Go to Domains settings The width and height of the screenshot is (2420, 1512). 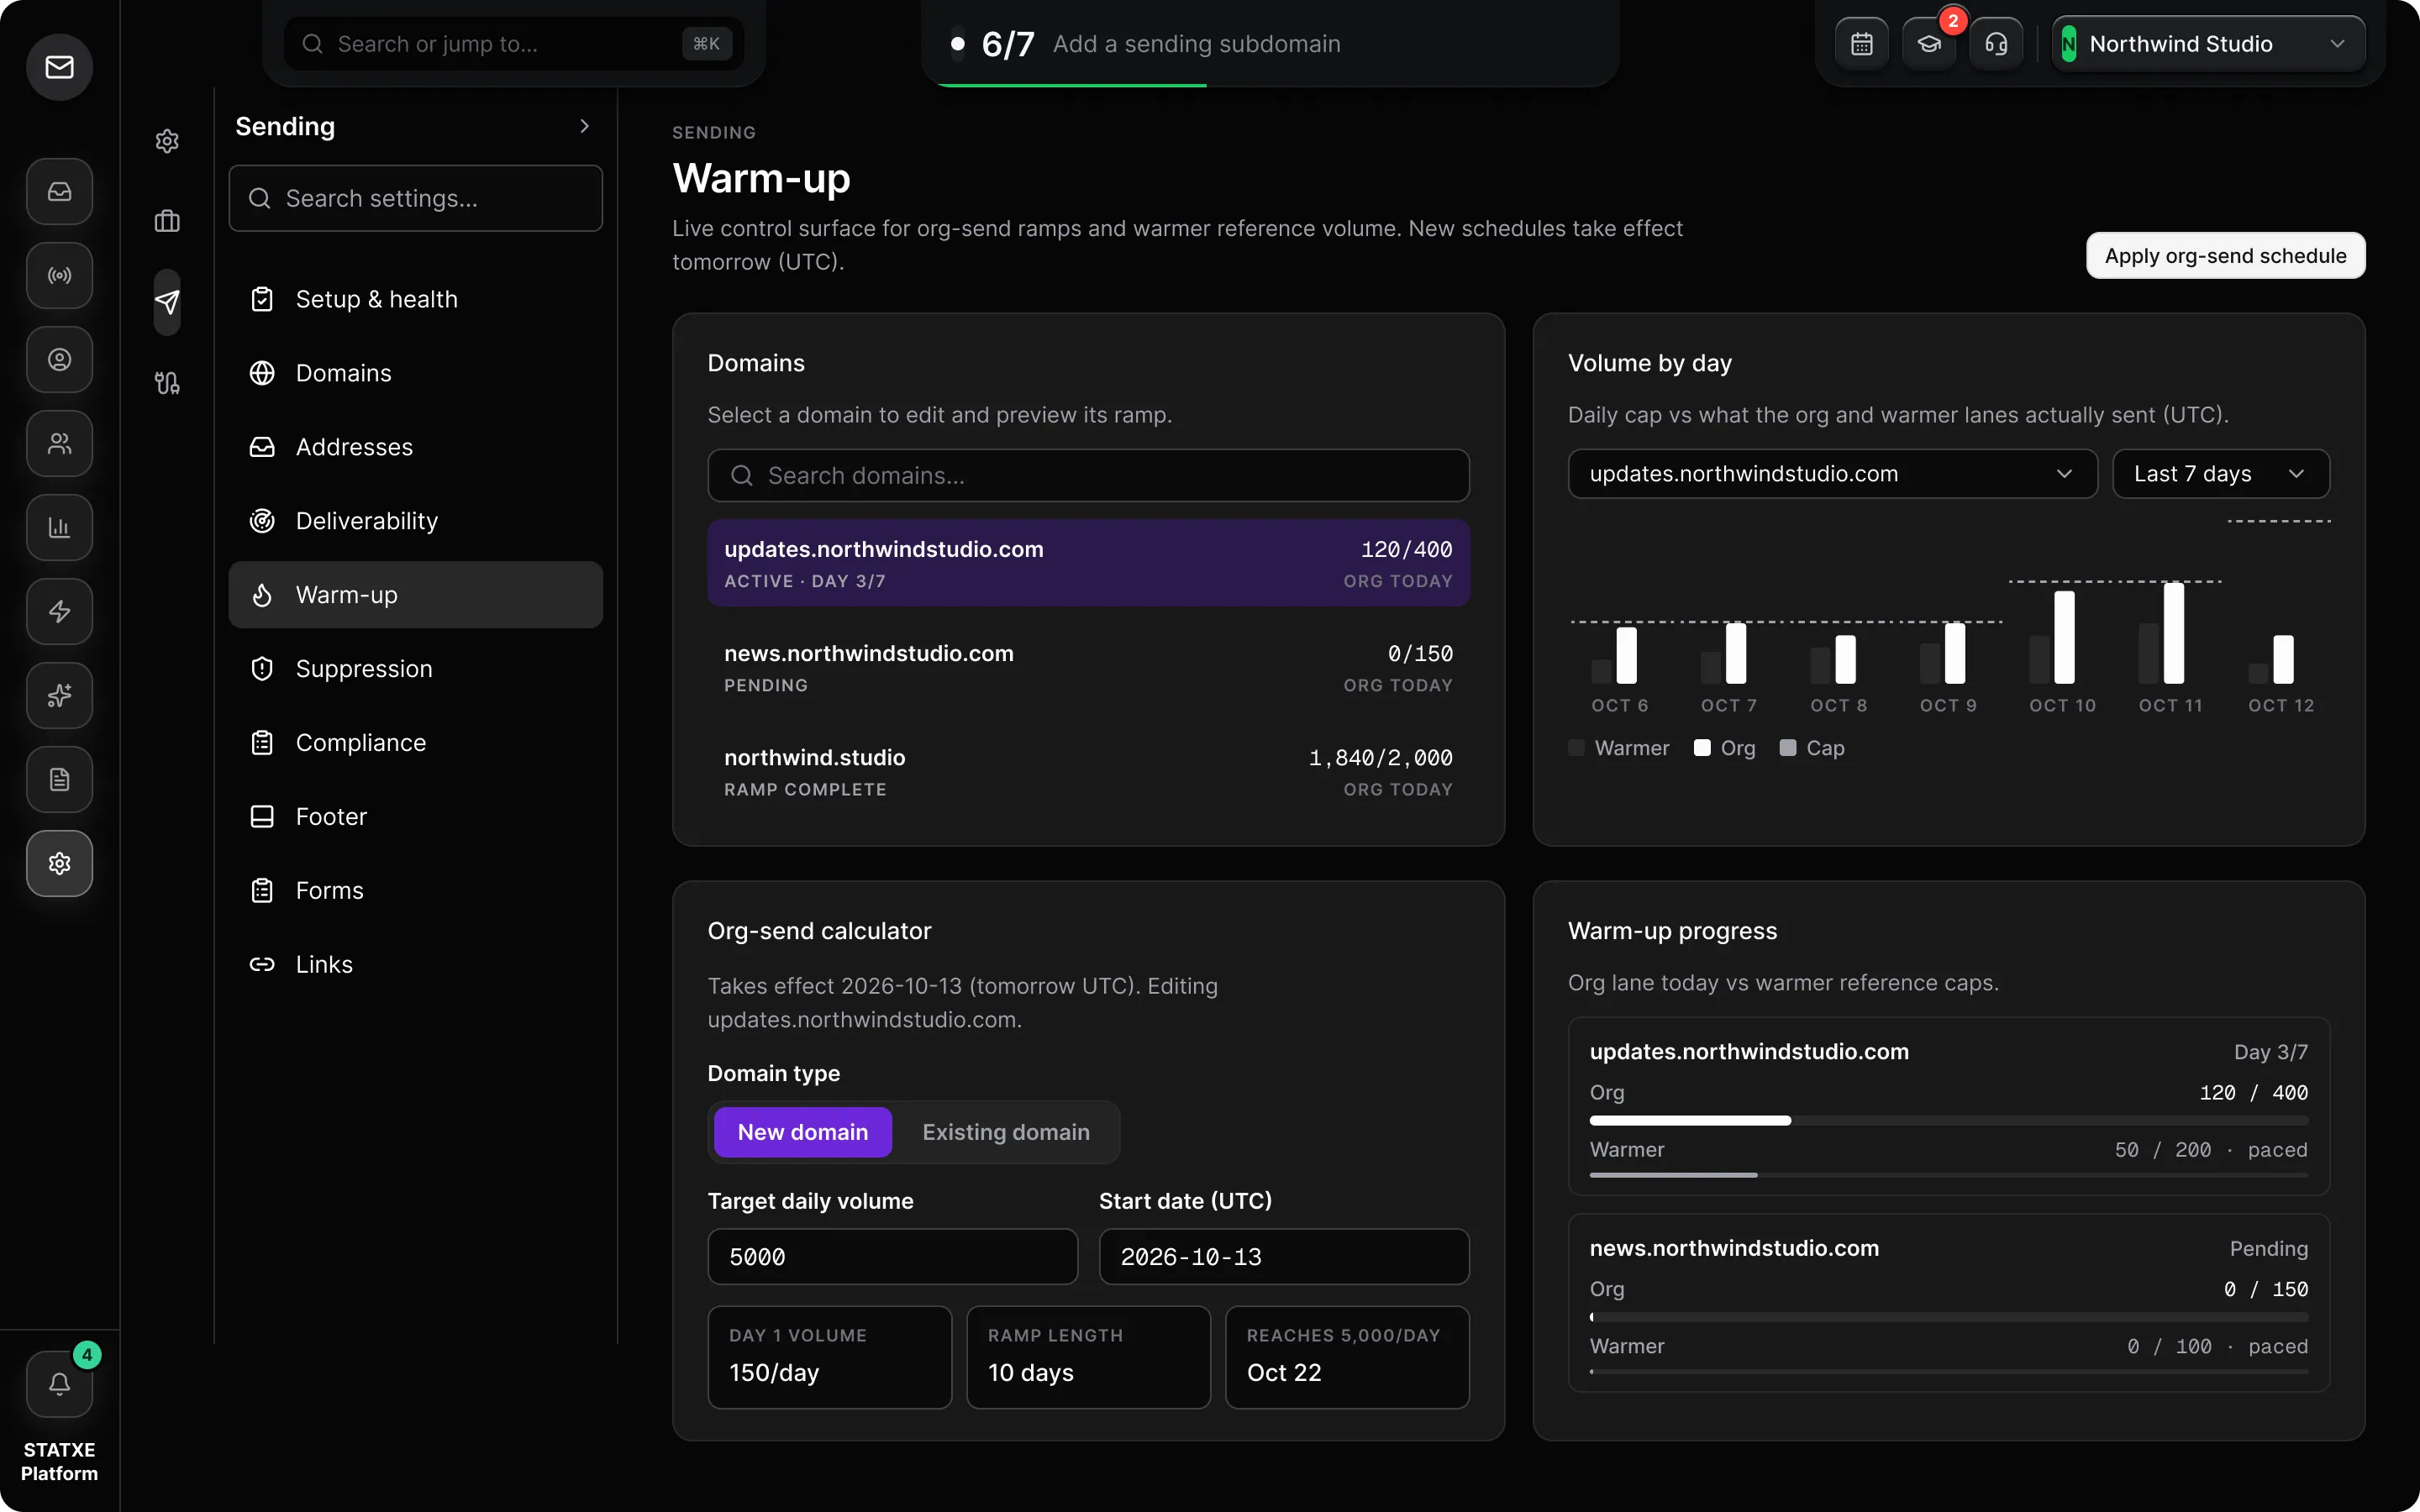pos(416,373)
